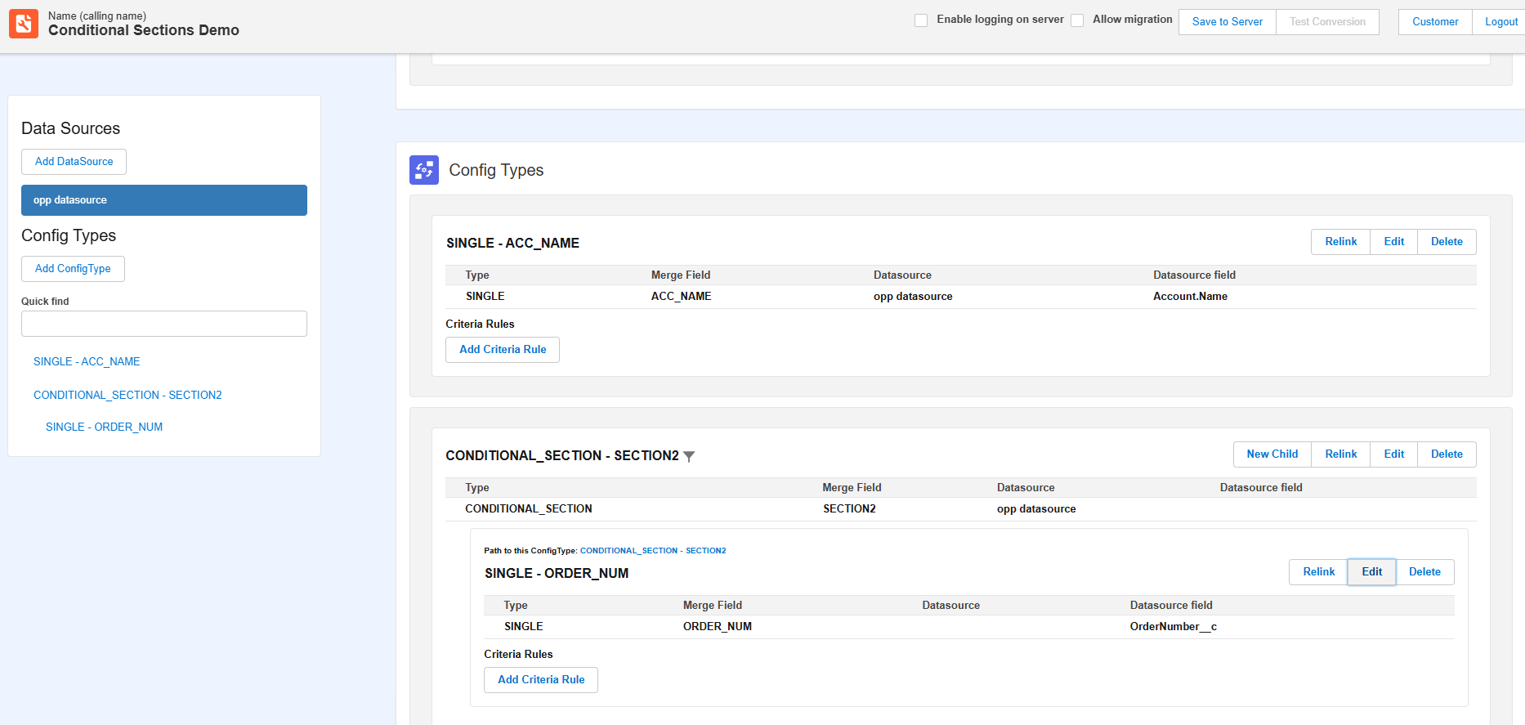Click Add ConfigType button
The image size is (1525, 725).
(73, 269)
